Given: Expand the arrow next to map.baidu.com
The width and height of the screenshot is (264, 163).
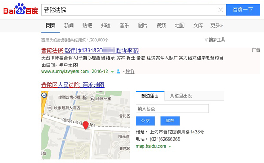Looking at the screenshot, I should coord(170,146).
